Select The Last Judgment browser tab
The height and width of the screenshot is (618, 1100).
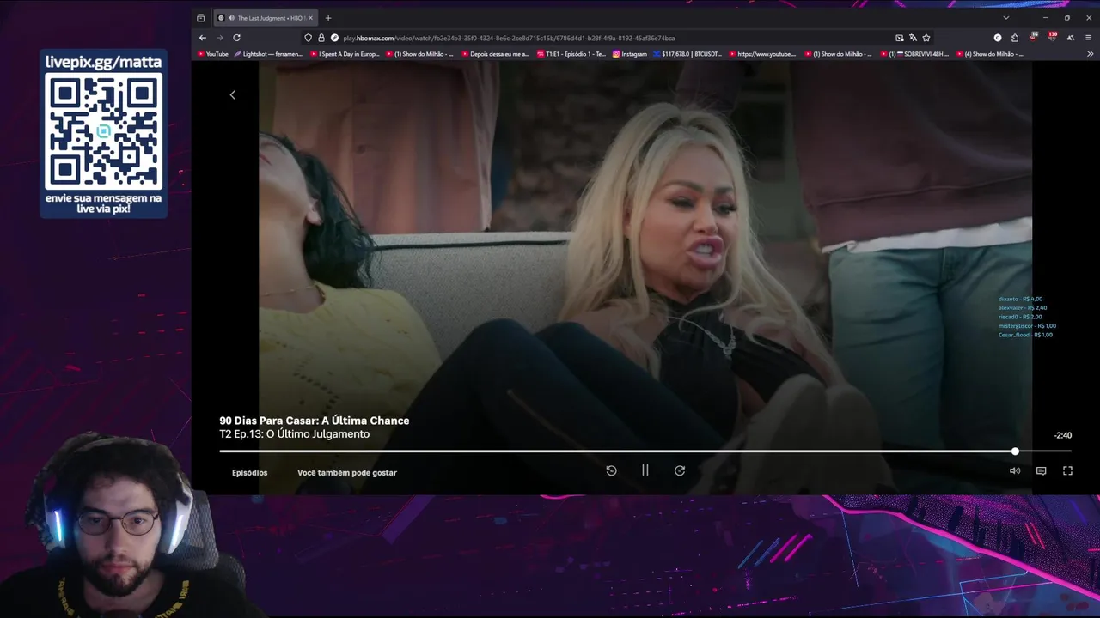pyautogui.click(x=266, y=18)
